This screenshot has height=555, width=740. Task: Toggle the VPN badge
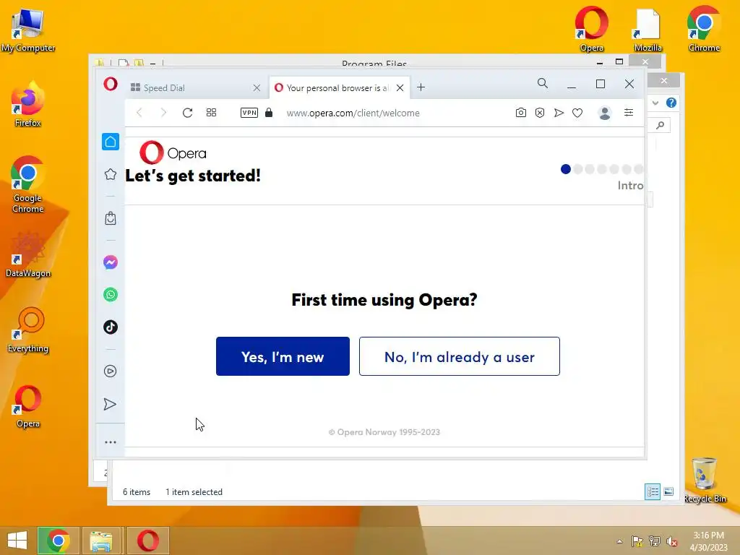coord(249,113)
